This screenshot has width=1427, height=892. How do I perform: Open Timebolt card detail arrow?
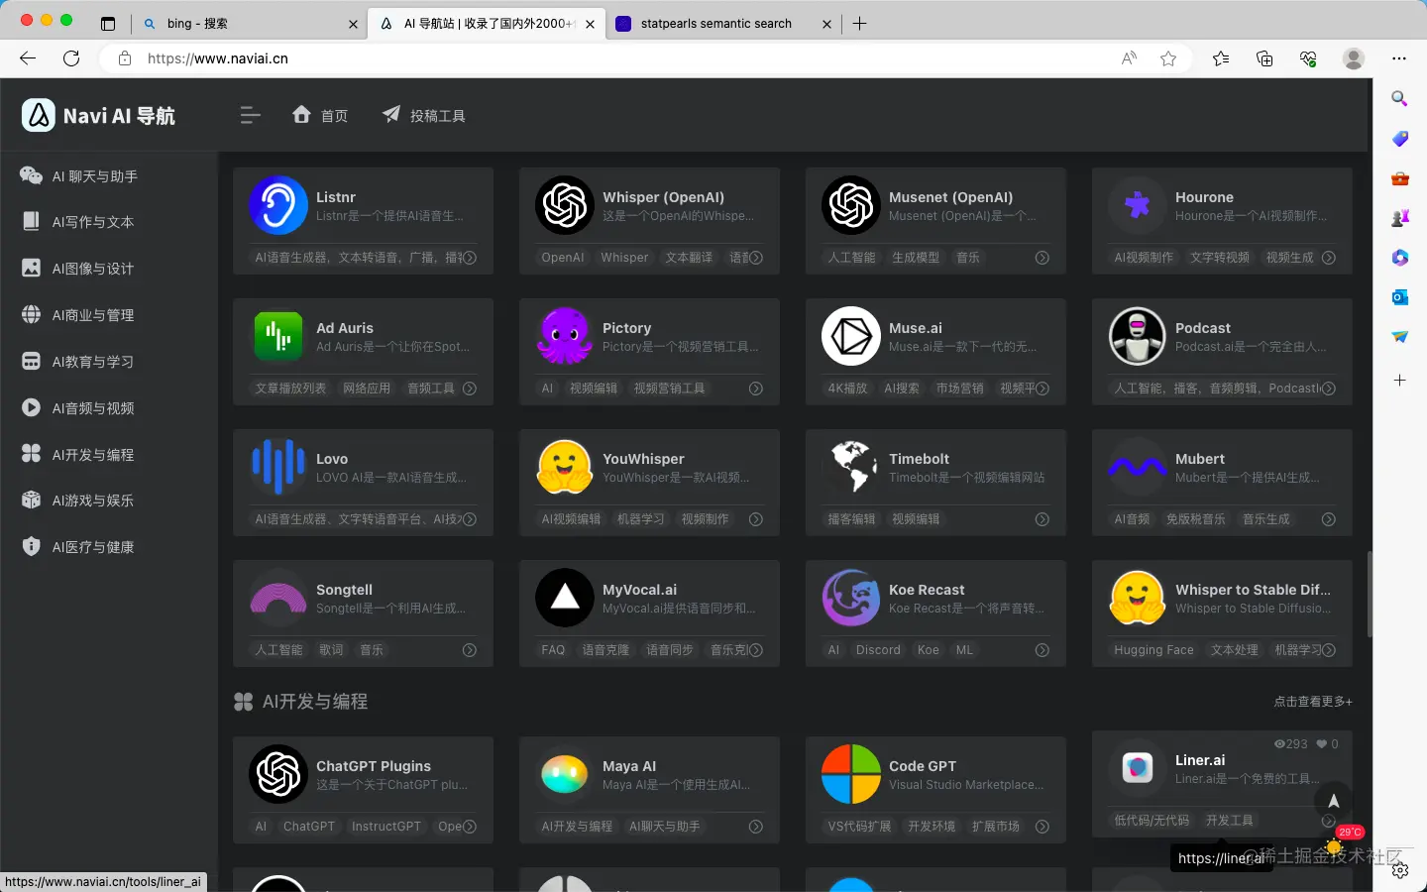[x=1043, y=519]
